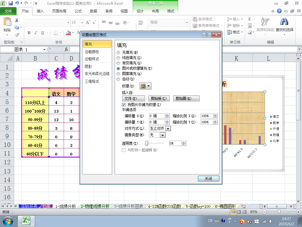Click the Save icon in quick access toolbar

click(x=11, y=3)
